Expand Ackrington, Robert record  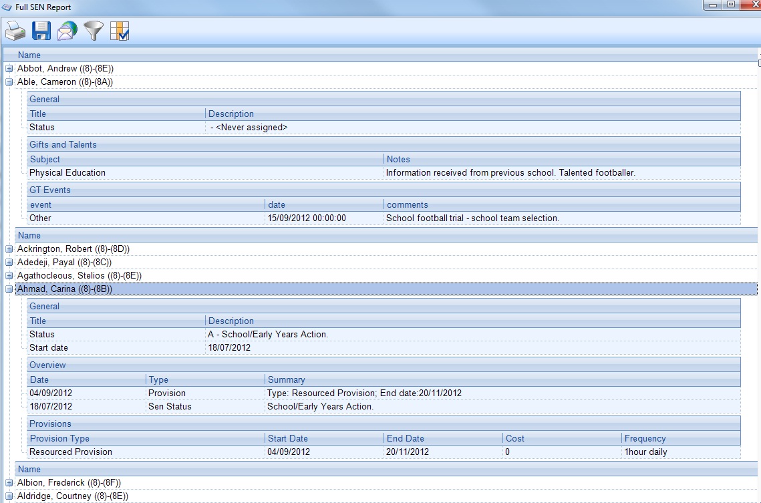click(x=9, y=249)
